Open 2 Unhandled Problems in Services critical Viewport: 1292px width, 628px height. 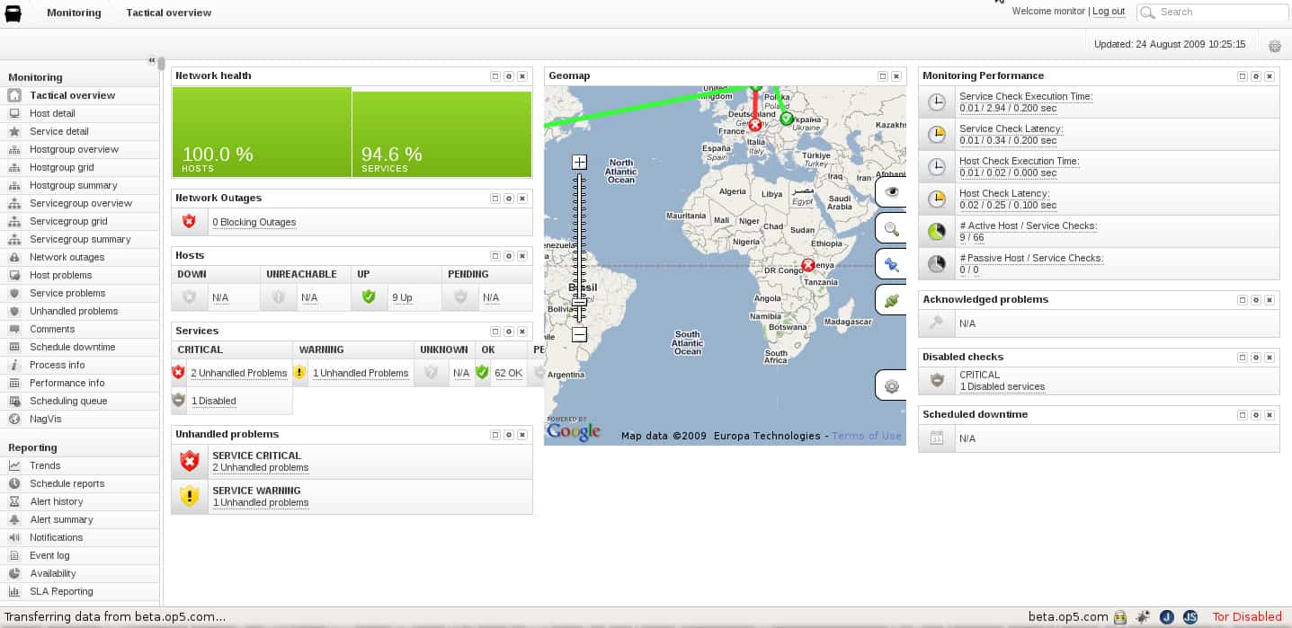click(239, 373)
